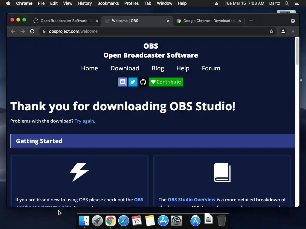Image resolution: width=306 pixels, height=229 pixels.
Task: Open the File menu
Action: [41, 3]
